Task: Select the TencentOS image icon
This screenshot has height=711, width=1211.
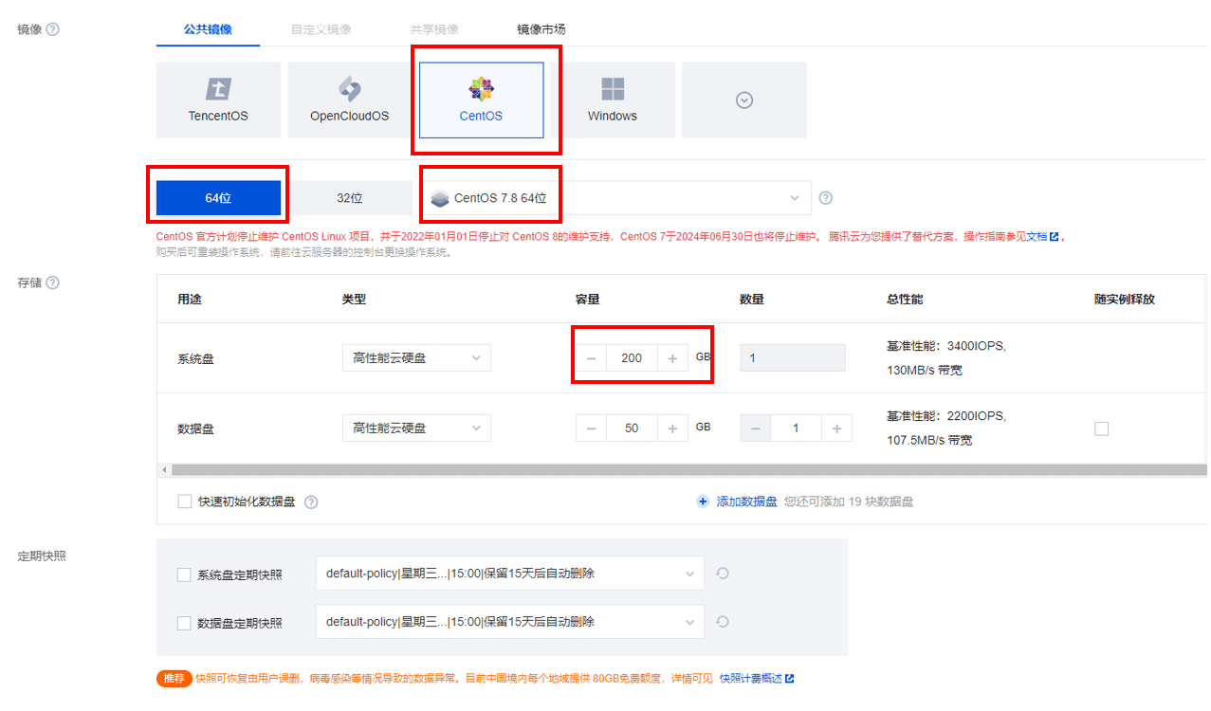Action: 218,100
